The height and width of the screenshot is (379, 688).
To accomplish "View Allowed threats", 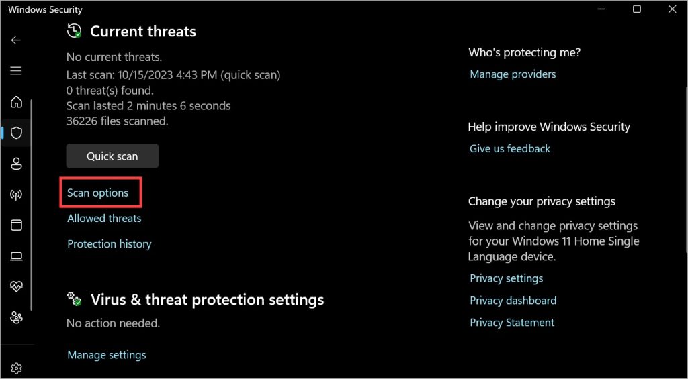I will coord(104,219).
